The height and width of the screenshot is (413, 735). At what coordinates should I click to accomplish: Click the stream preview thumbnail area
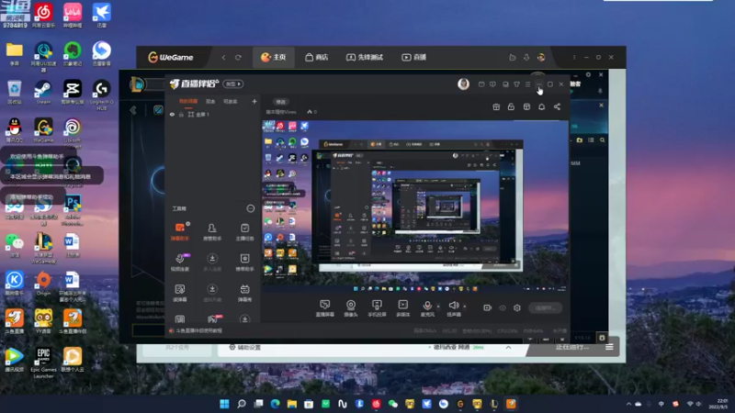click(x=415, y=206)
